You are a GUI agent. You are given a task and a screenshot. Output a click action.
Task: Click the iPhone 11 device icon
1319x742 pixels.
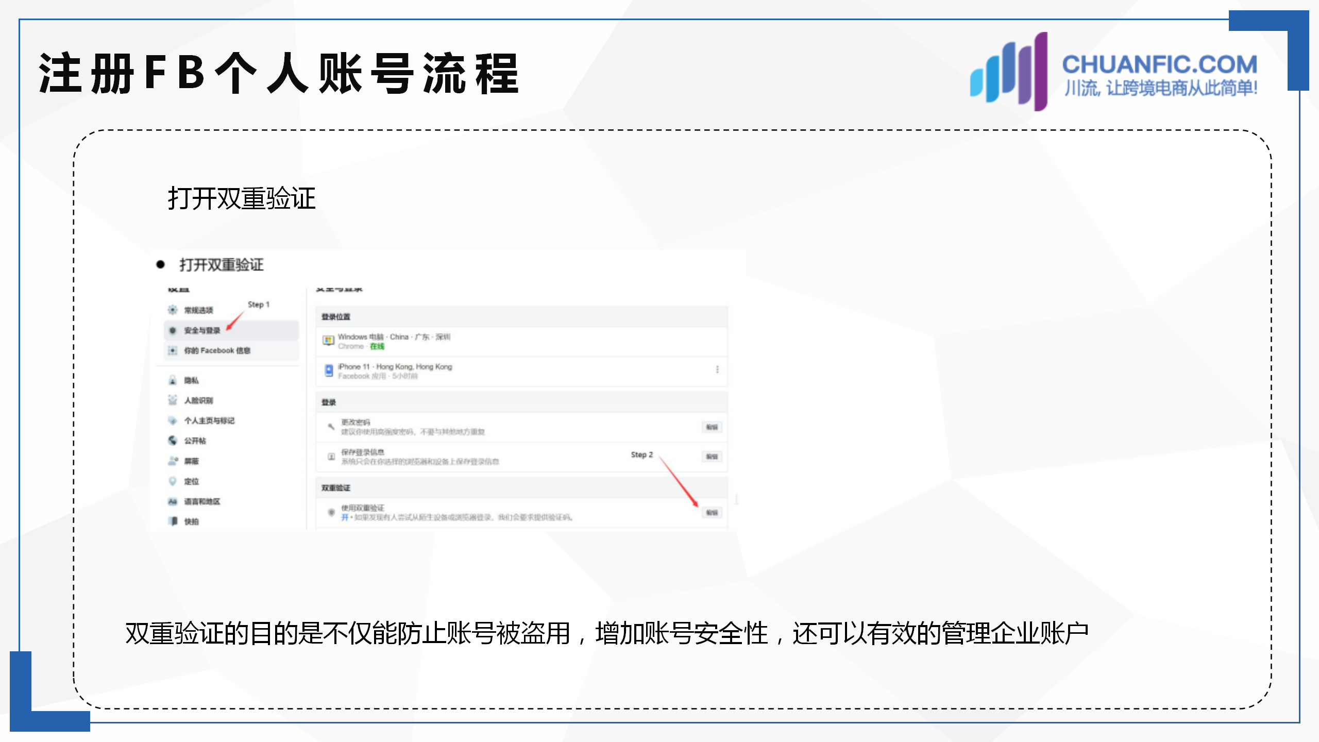329,370
